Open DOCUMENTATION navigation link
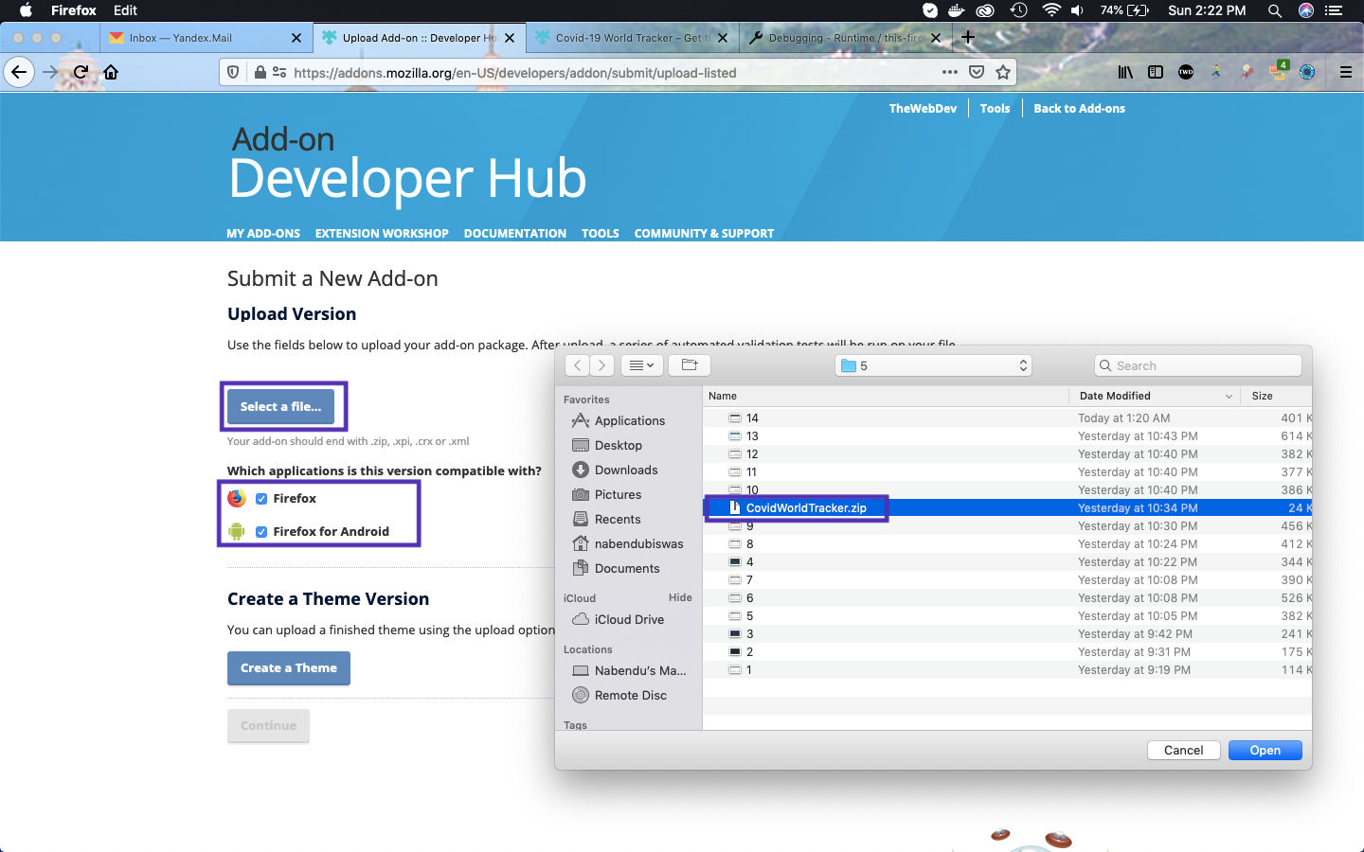 click(x=515, y=233)
